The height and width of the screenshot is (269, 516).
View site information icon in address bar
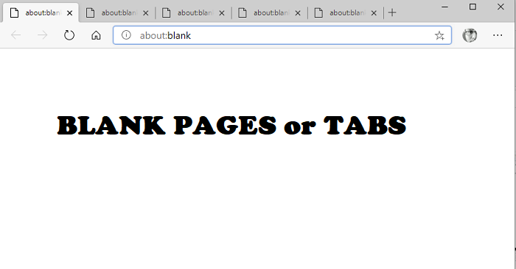pyautogui.click(x=126, y=35)
